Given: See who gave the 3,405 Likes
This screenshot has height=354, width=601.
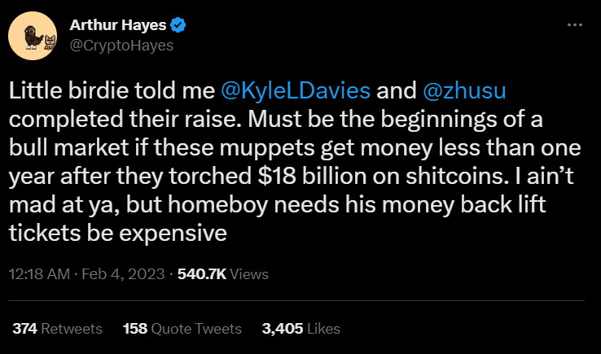Looking at the screenshot, I should pyautogui.click(x=300, y=329).
